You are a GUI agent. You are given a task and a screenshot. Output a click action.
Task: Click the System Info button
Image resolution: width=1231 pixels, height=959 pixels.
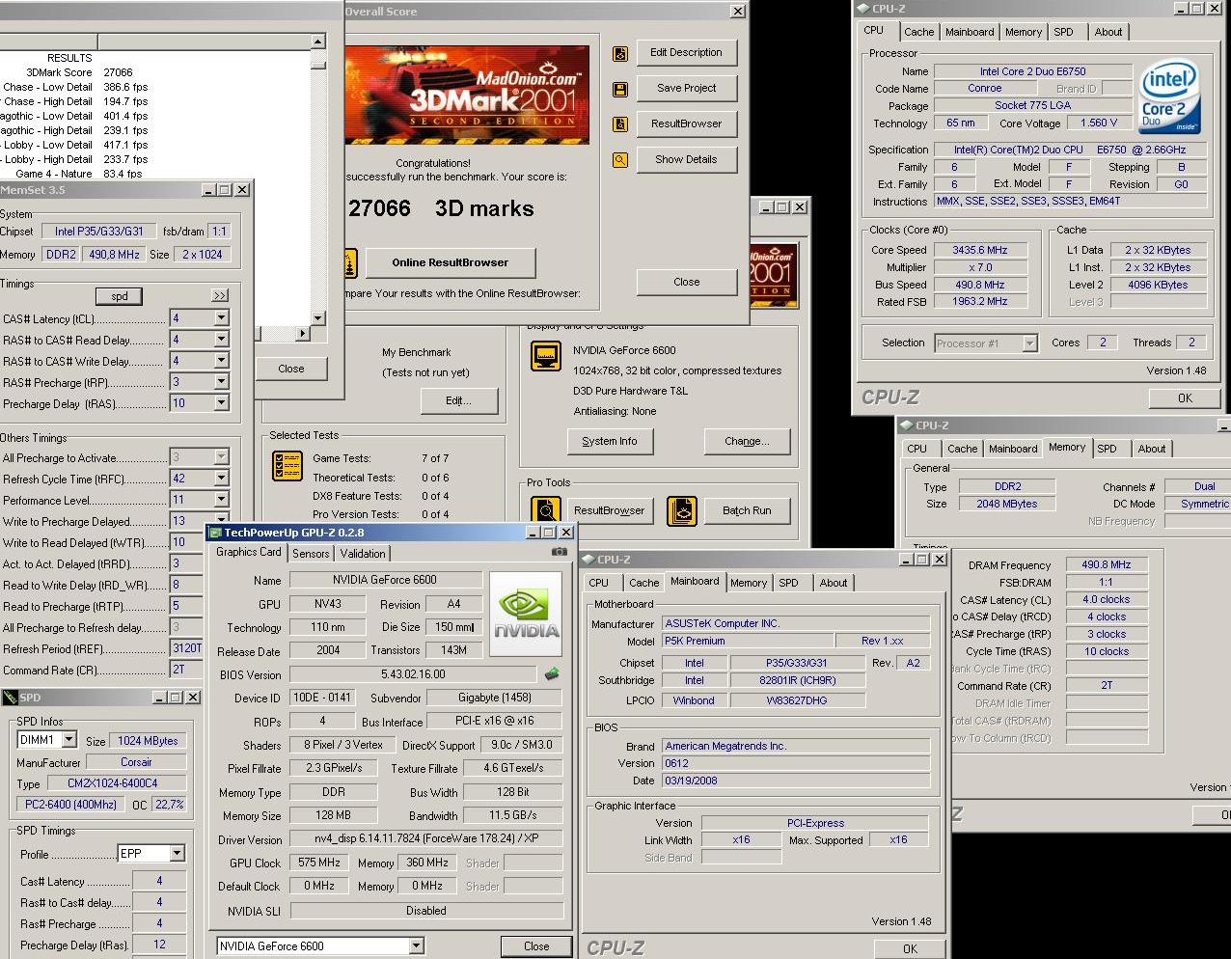point(610,442)
